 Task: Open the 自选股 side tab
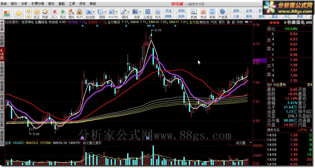(x=2, y=86)
